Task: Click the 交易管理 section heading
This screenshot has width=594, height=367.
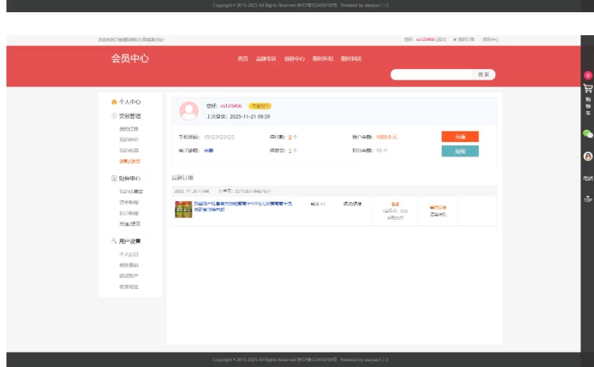Action: click(130, 116)
